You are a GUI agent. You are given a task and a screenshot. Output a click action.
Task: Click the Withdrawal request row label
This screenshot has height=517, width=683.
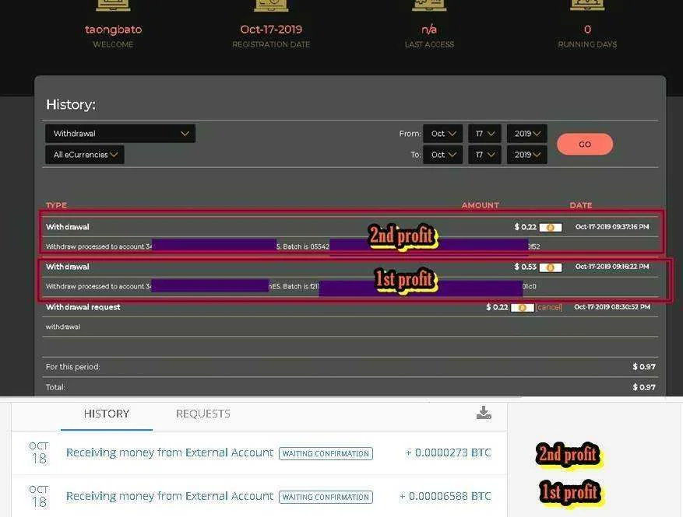pos(83,307)
